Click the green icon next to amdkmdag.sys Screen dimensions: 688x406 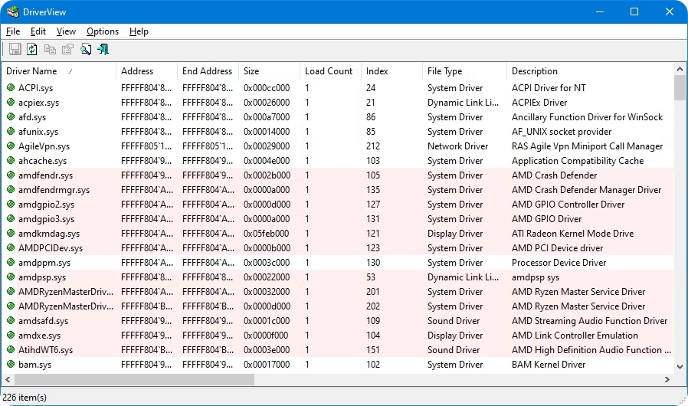[11, 234]
